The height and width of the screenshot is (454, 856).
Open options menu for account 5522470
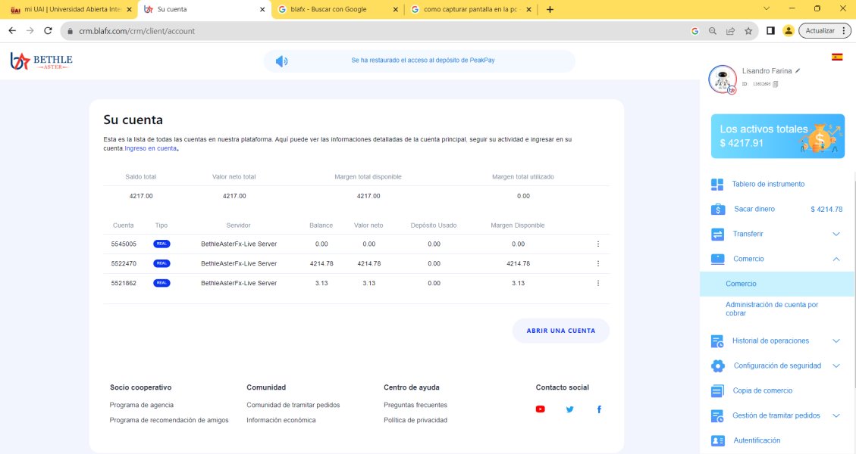598,263
